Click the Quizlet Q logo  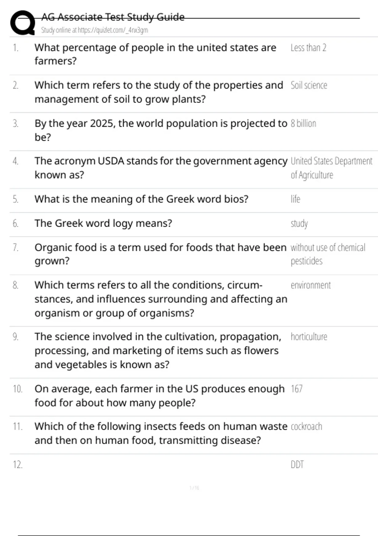(23, 23)
